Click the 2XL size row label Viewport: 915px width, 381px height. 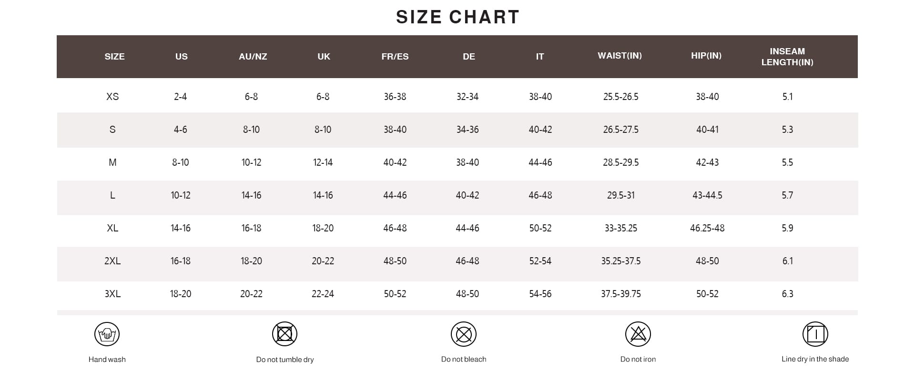[x=112, y=261]
